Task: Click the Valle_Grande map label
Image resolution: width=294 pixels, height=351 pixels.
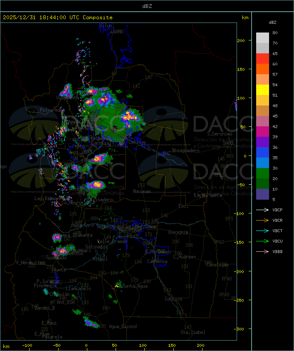Action: [x=112, y=241]
